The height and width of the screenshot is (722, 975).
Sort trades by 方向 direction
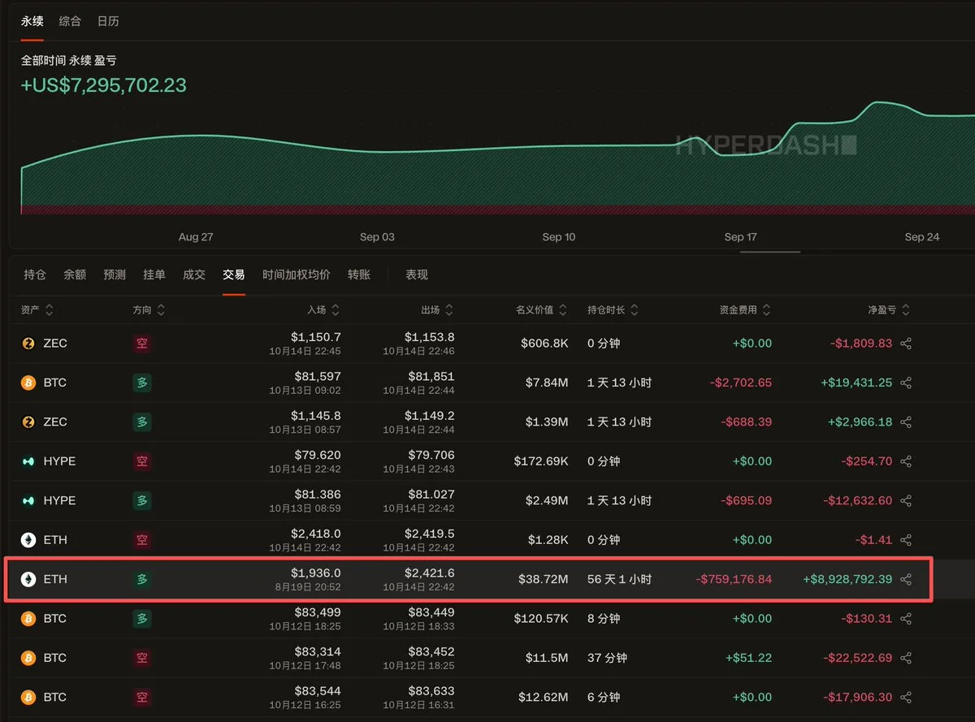pyautogui.click(x=149, y=310)
